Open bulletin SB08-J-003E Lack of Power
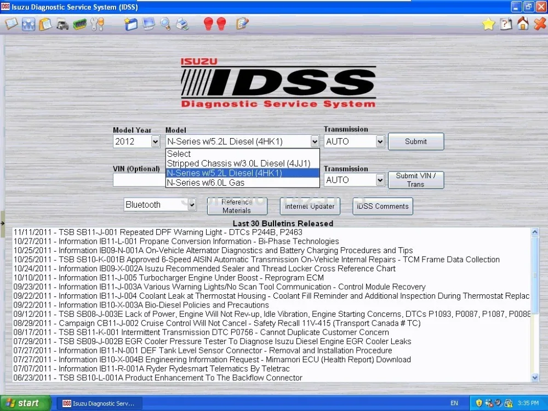This screenshot has width=548, height=411. (x=272, y=314)
